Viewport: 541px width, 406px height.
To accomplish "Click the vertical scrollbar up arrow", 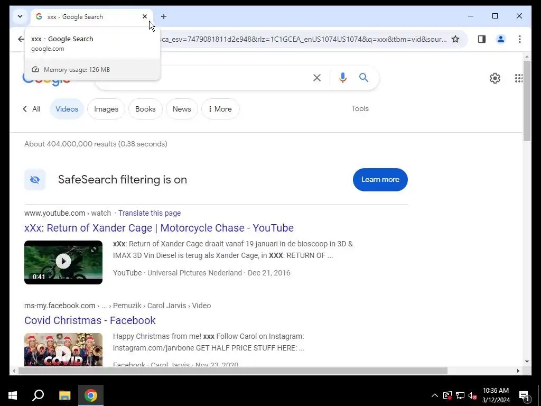I will point(527,56).
